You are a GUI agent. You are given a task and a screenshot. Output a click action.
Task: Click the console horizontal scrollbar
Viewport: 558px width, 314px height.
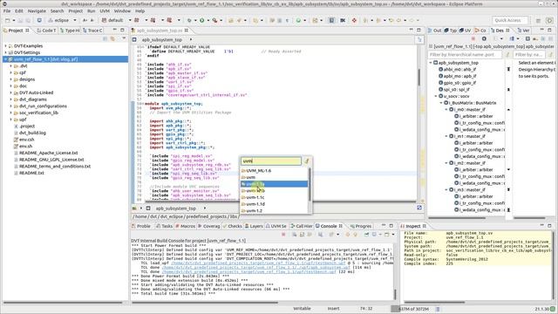pos(205,303)
